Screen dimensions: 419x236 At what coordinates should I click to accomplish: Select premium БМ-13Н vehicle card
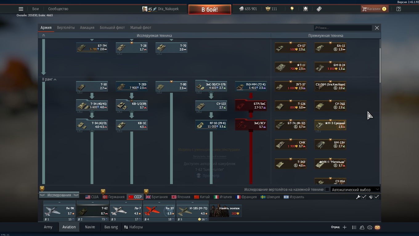pyautogui.click(x=330, y=144)
